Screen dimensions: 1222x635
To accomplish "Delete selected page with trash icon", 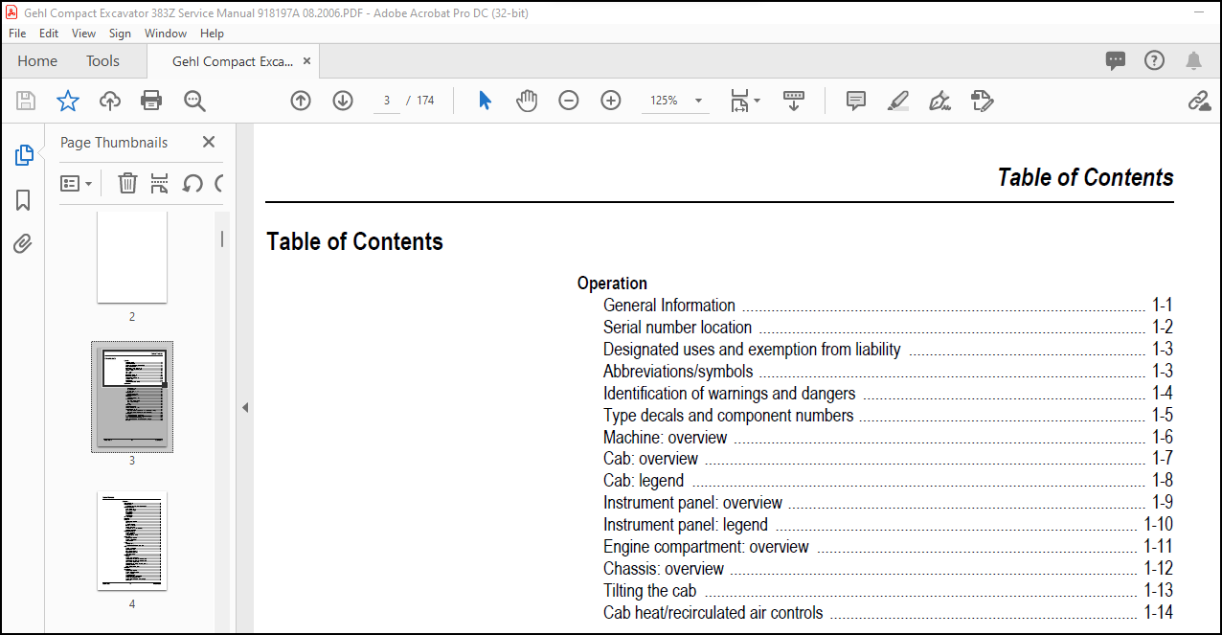I will tap(127, 183).
